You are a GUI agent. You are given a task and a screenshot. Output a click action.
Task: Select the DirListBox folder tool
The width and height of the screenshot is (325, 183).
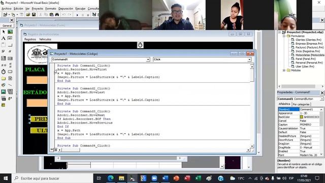pyautogui.click(x=4, y=78)
